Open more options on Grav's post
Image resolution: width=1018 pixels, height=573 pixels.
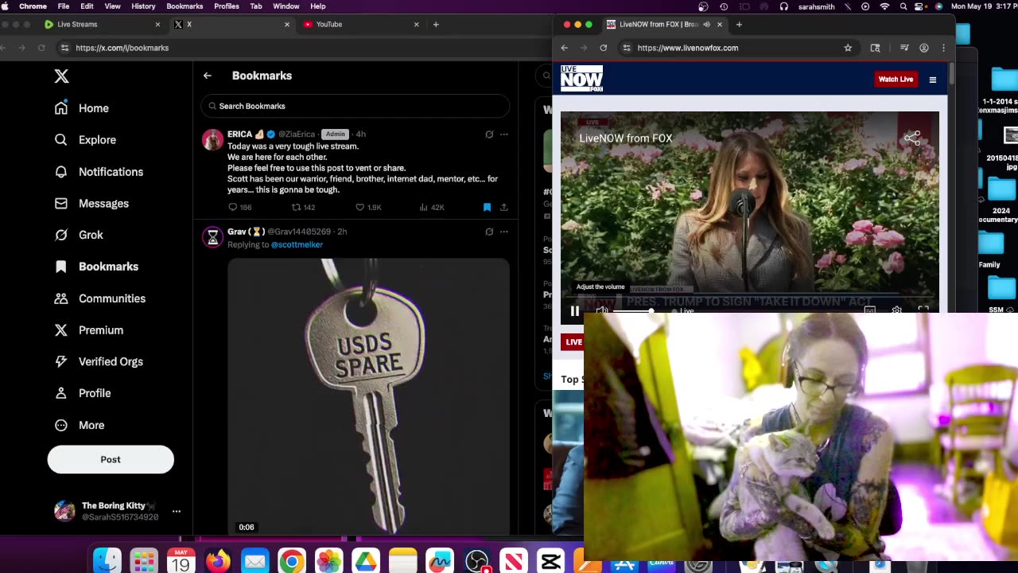click(x=503, y=232)
